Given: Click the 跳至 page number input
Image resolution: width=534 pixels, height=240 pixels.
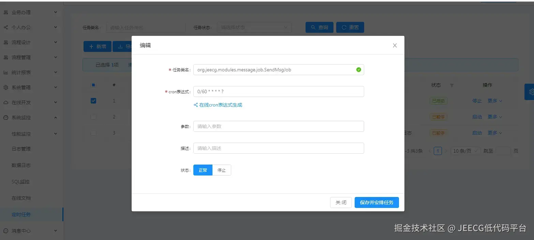Looking at the screenshot, I should 503,151.
